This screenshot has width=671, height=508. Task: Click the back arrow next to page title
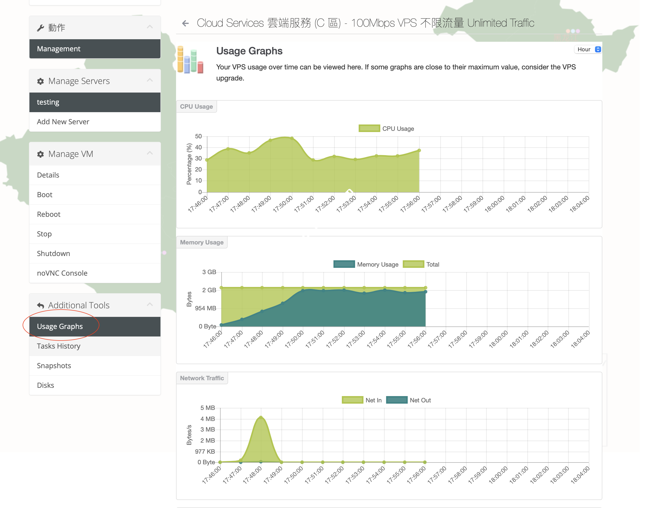(185, 23)
